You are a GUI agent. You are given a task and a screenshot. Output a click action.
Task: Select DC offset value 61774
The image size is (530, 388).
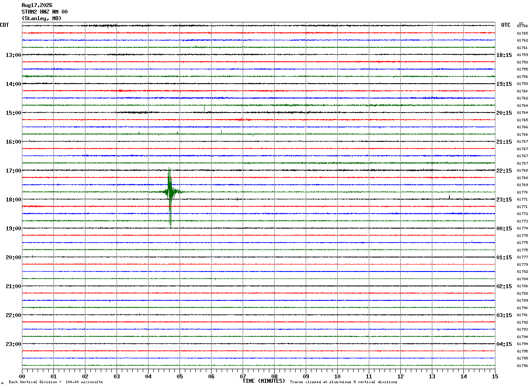point(523,229)
